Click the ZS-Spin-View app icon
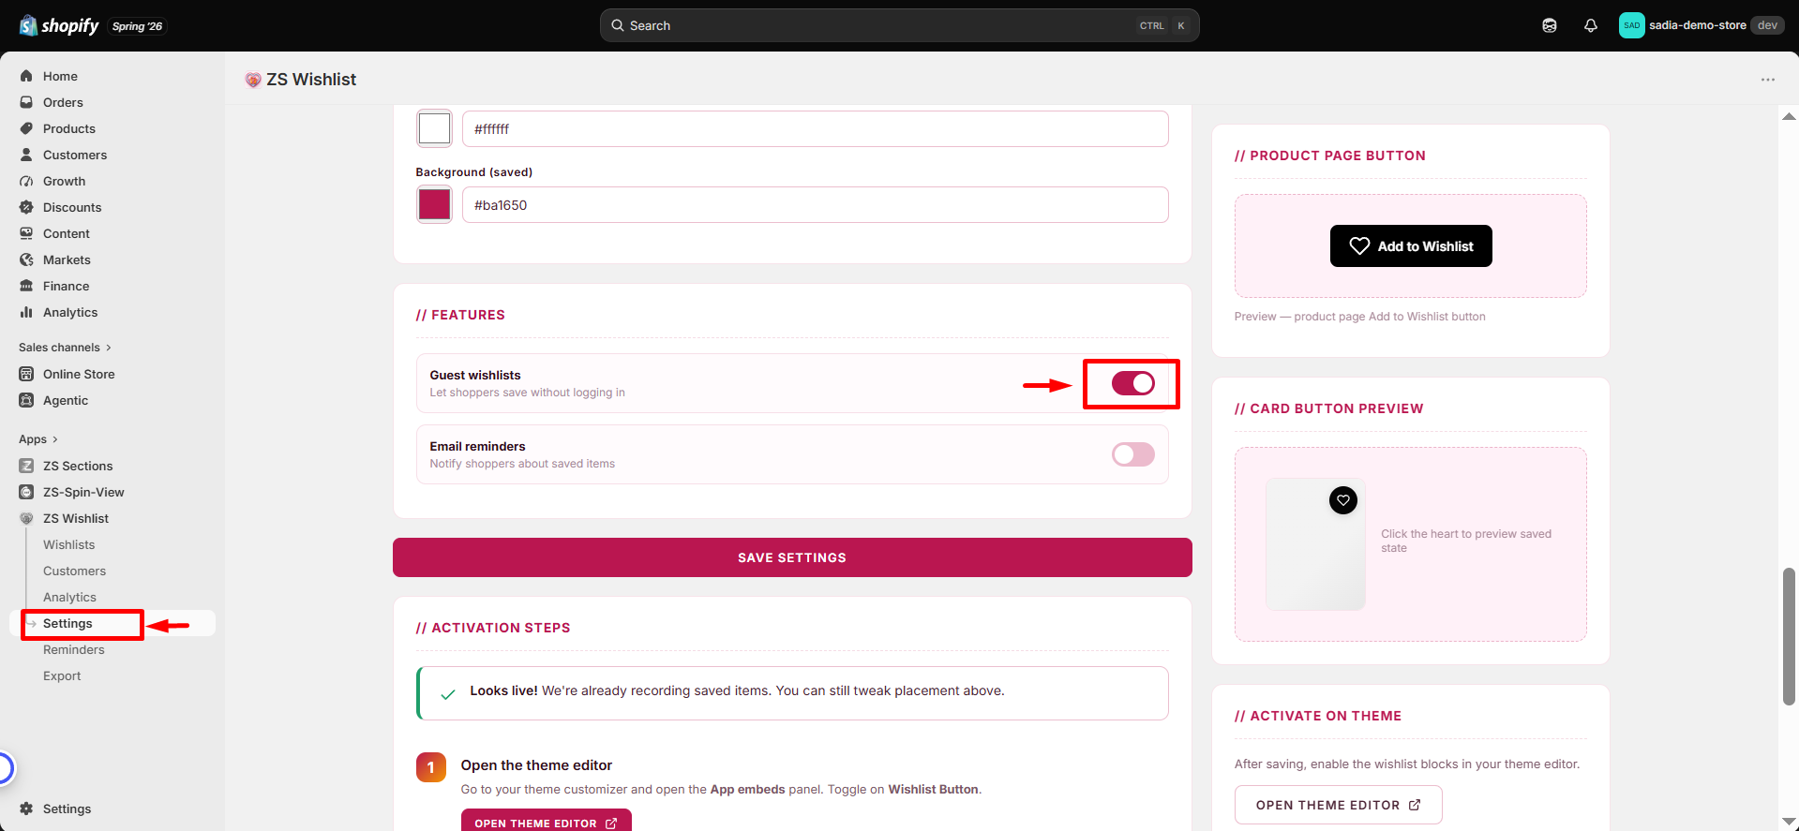This screenshot has height=831, width=1799. click(x=26, y=492)
